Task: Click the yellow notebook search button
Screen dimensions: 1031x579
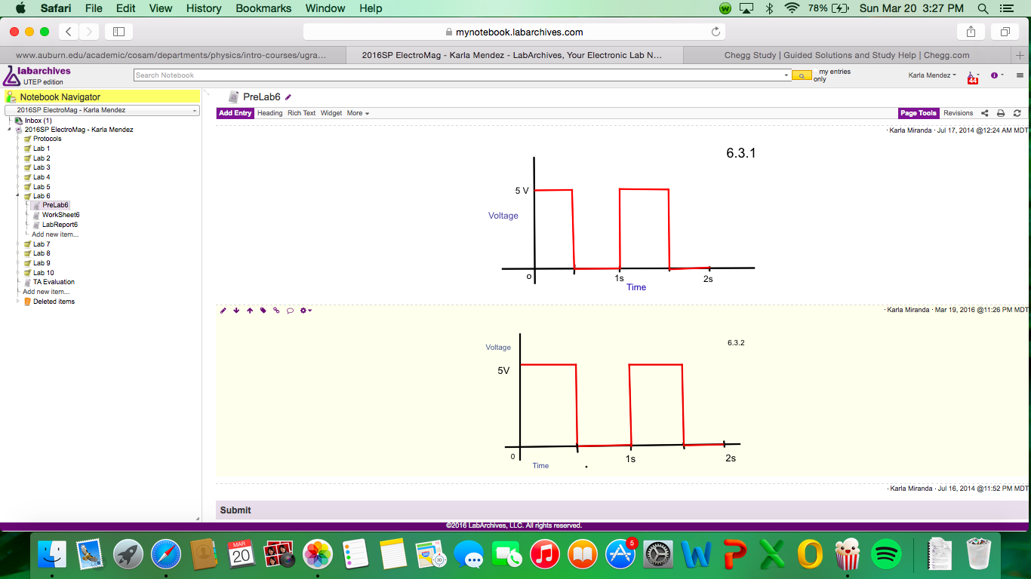Action: (x=802, y=75)
